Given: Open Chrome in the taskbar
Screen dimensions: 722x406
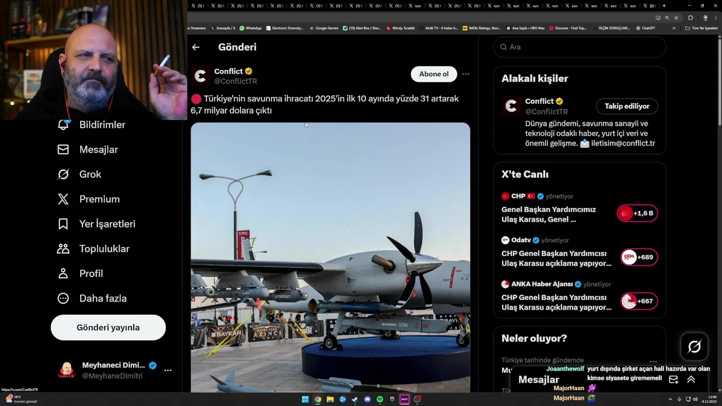Looking at the screenshot, I should tap(318, 399).
